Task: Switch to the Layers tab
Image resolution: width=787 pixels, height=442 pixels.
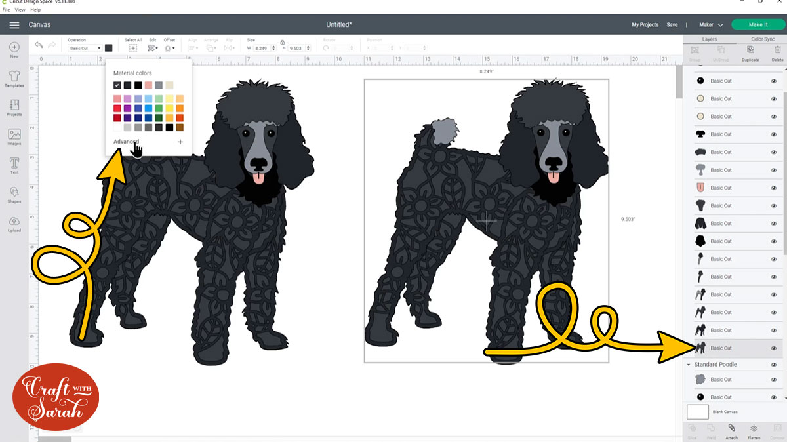Action: tap(709, 39)
